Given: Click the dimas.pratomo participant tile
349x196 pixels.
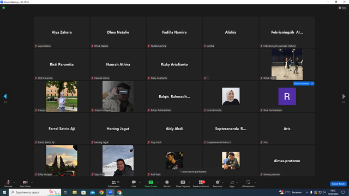Looking at the screenshot, I should pyautogui.click(x=287, y=161).
